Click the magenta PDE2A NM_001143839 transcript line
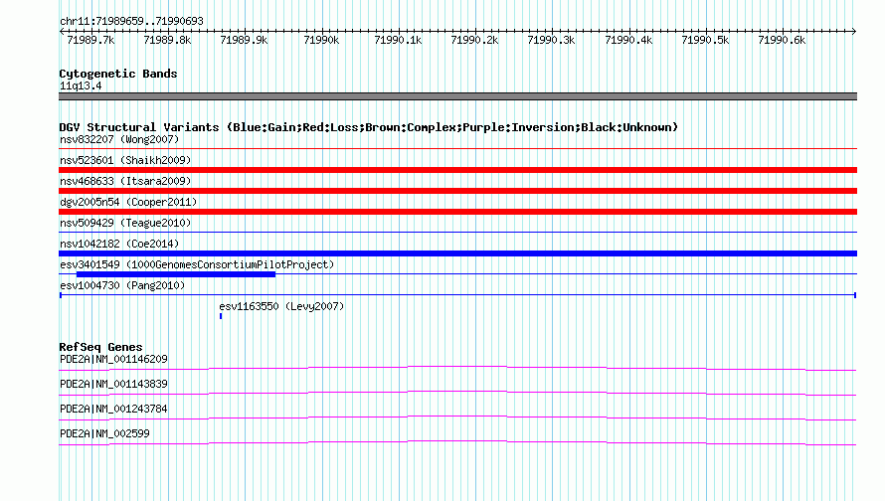This screenshot has width=885, height=501. point(457,394)
